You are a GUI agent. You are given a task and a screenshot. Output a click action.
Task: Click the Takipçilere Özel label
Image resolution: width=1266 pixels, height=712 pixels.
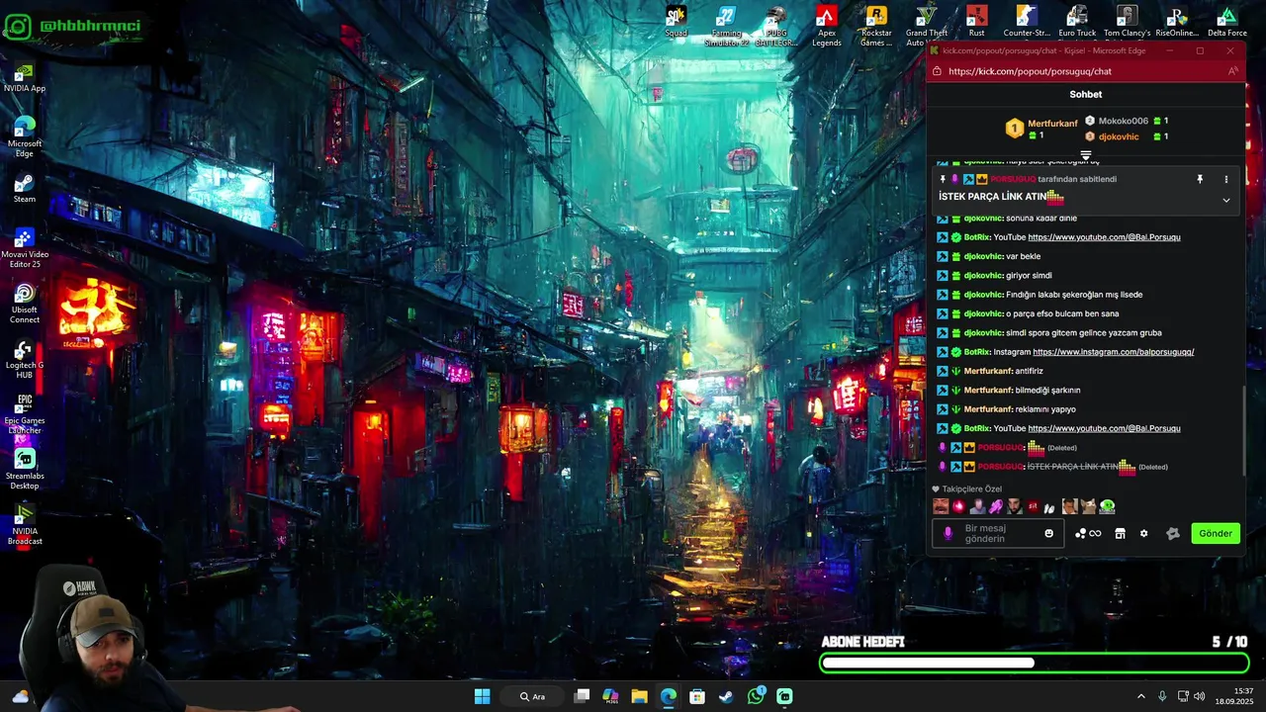971,489
